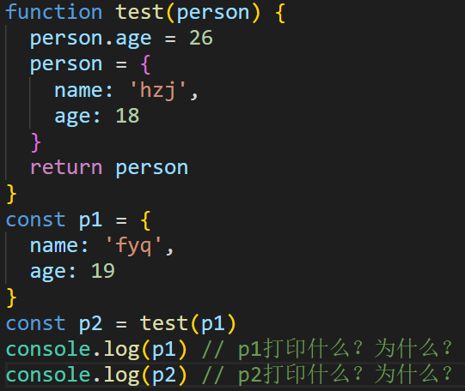The image size is (465, 391).
Task: Click the p2 variable in const declaration
Action: 90,325
